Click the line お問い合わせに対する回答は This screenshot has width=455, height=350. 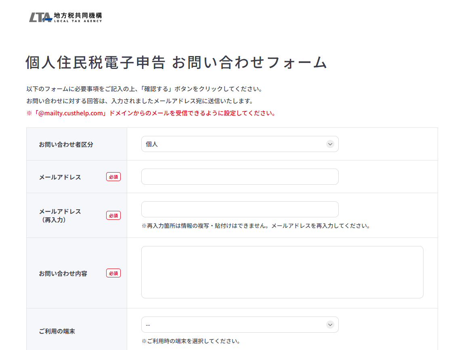click(140, 101)
